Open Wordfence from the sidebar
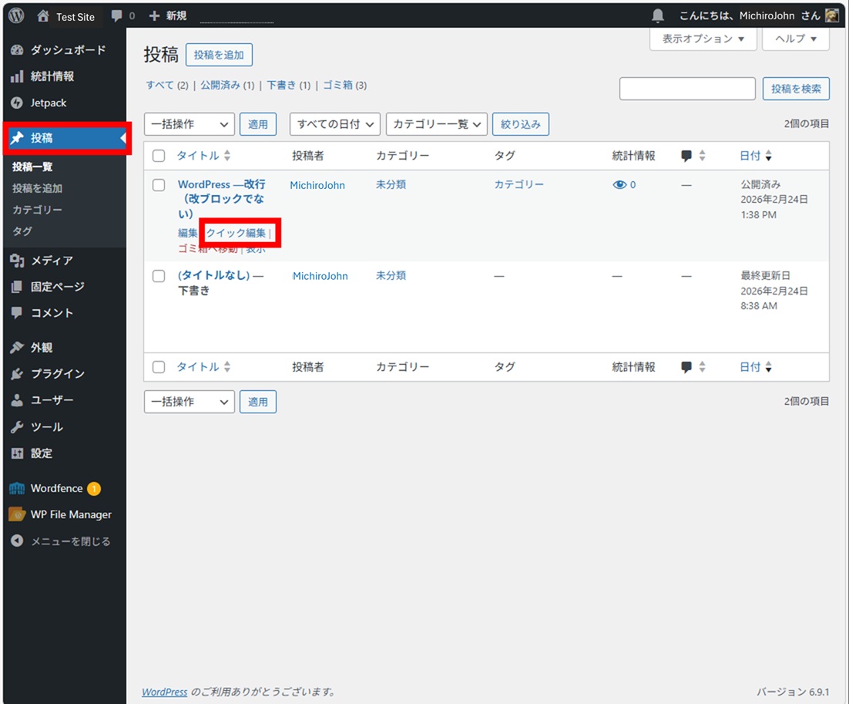The width and height of the screenshot is (849, 704). pos(56,488)
